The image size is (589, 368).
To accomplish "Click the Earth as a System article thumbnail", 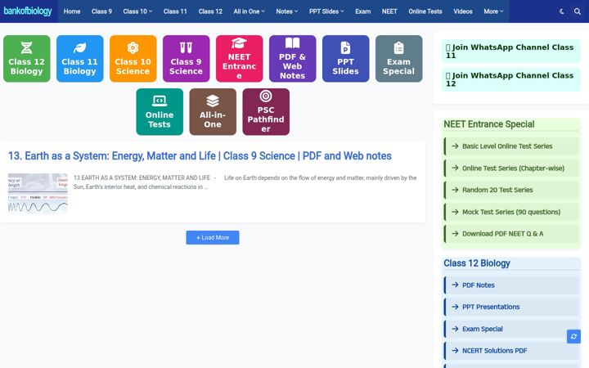I will pos(38,194).
